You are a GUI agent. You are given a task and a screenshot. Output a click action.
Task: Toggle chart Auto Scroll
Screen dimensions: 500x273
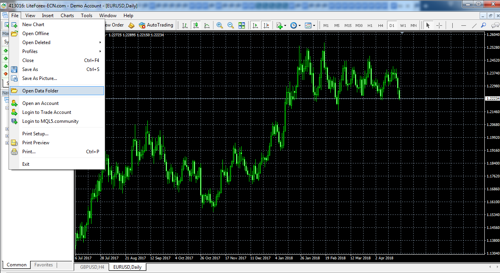[255, 25]
